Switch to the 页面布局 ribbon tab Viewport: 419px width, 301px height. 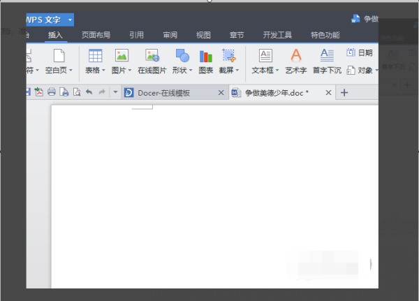coord(96,35)
